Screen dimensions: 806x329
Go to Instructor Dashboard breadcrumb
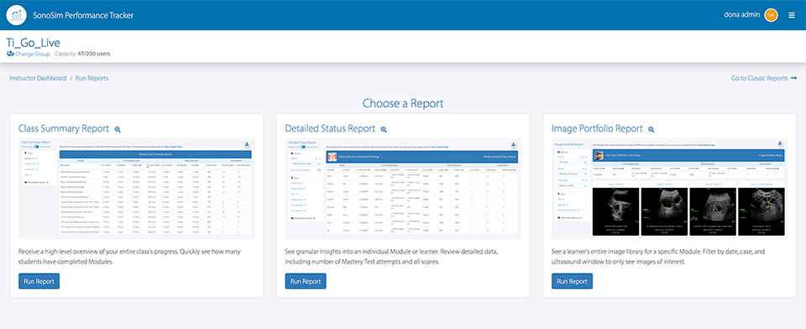(38, 78)
